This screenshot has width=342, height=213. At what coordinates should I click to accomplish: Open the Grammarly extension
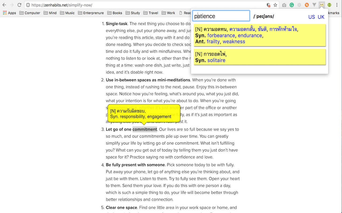[x=292, y=5]
